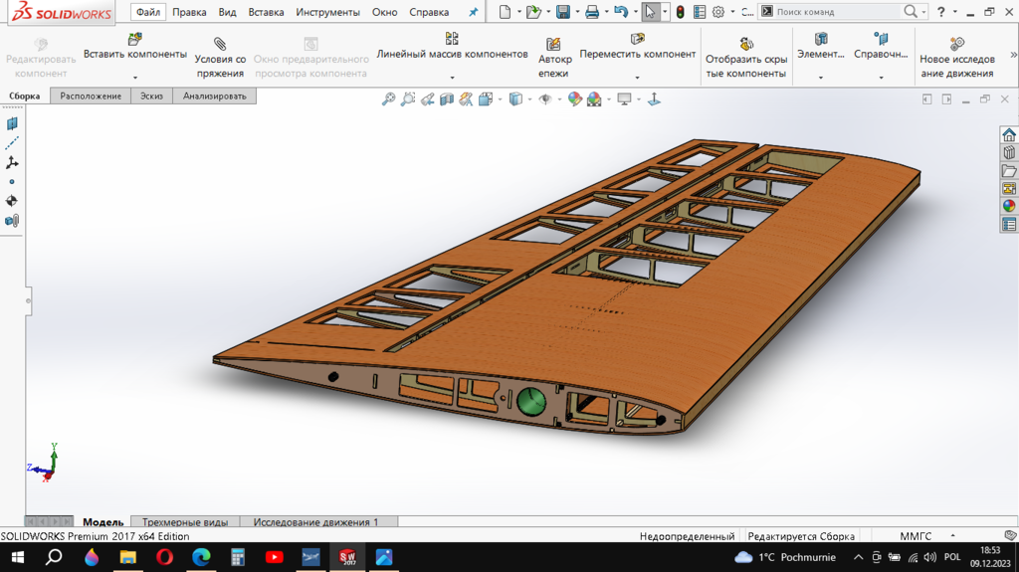1019x572 pixels.
Task: Open the Исследование движения 1 bottom tab
Action: [x=315, y=521]
